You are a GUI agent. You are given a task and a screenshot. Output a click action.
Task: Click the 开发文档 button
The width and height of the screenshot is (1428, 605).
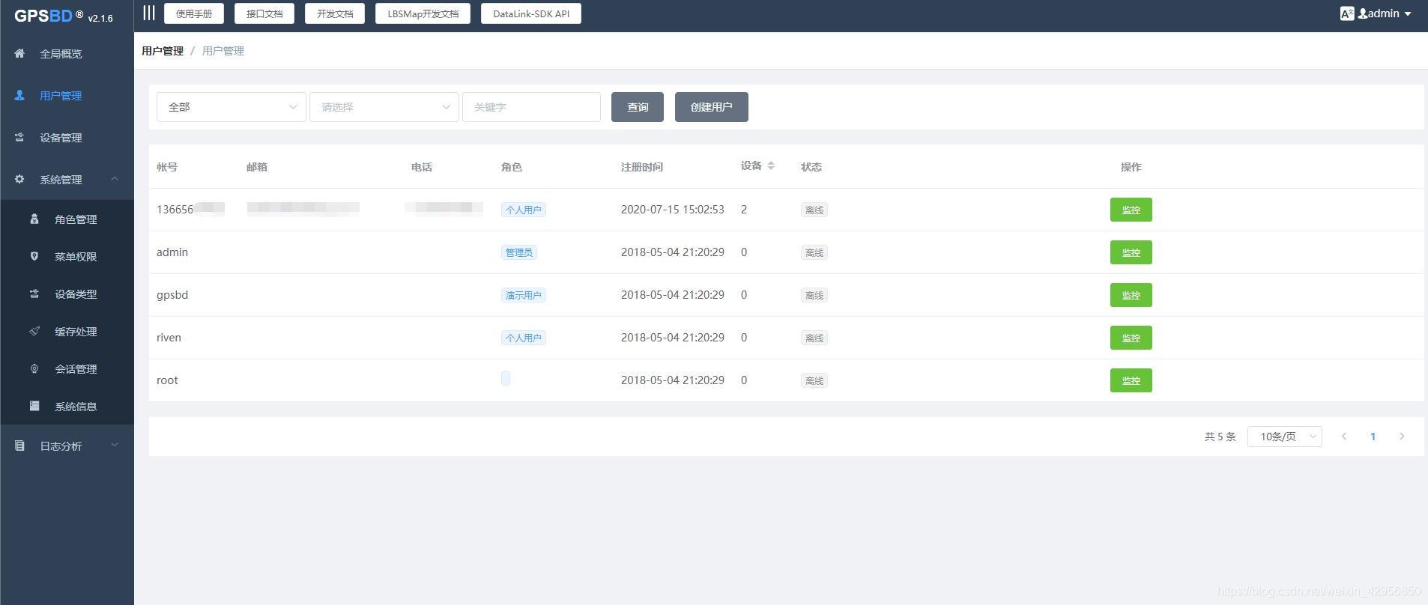(335, 13)
